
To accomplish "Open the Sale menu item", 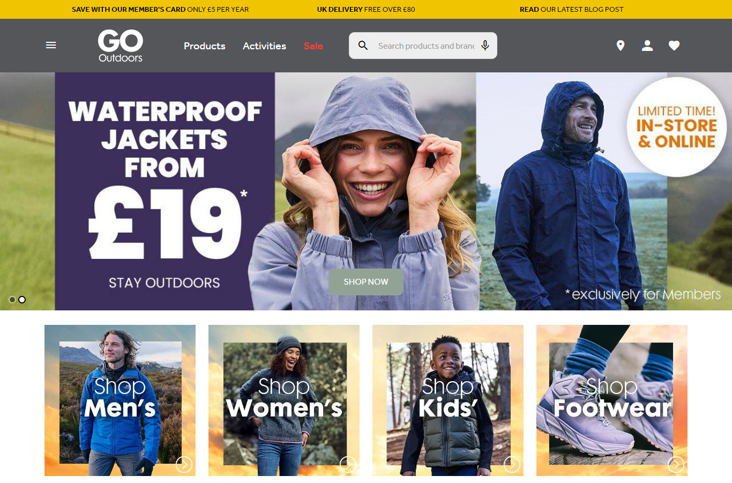I will 313,46.
